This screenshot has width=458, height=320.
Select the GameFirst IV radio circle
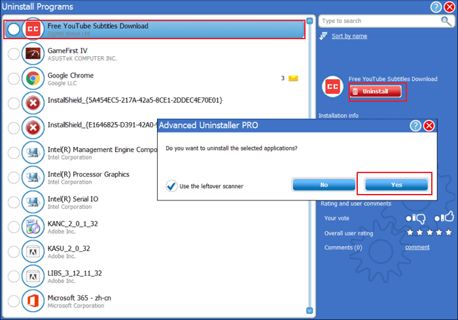(14, 54)
